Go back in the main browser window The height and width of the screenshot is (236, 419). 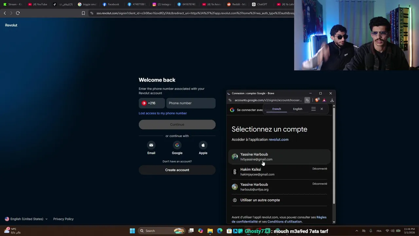5,13
